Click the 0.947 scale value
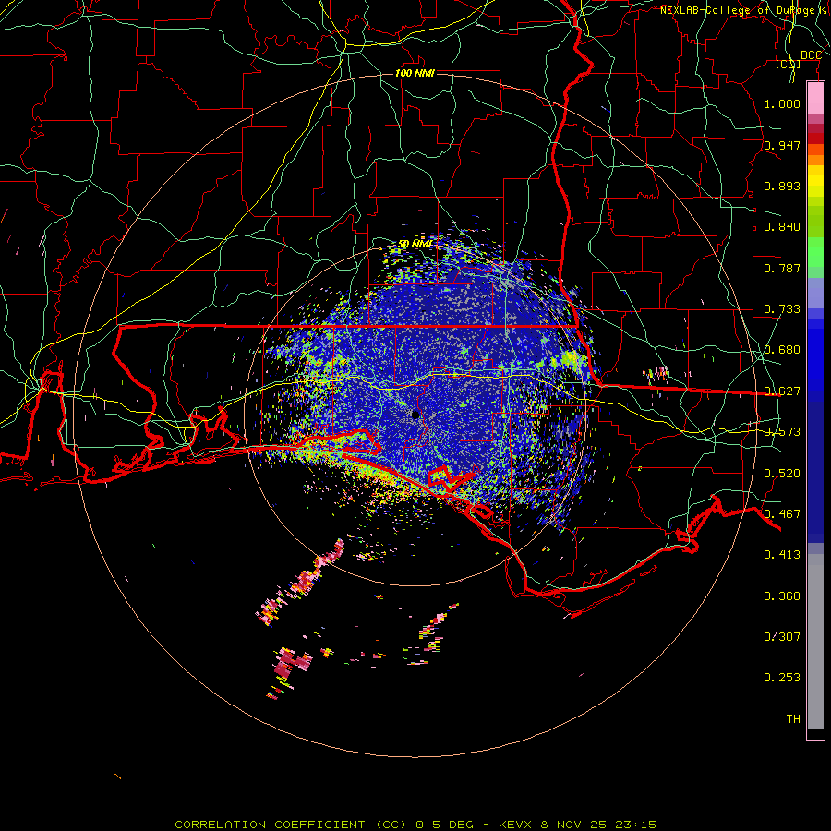This screenshot has height=831, width=831. (x=782, y=145)
